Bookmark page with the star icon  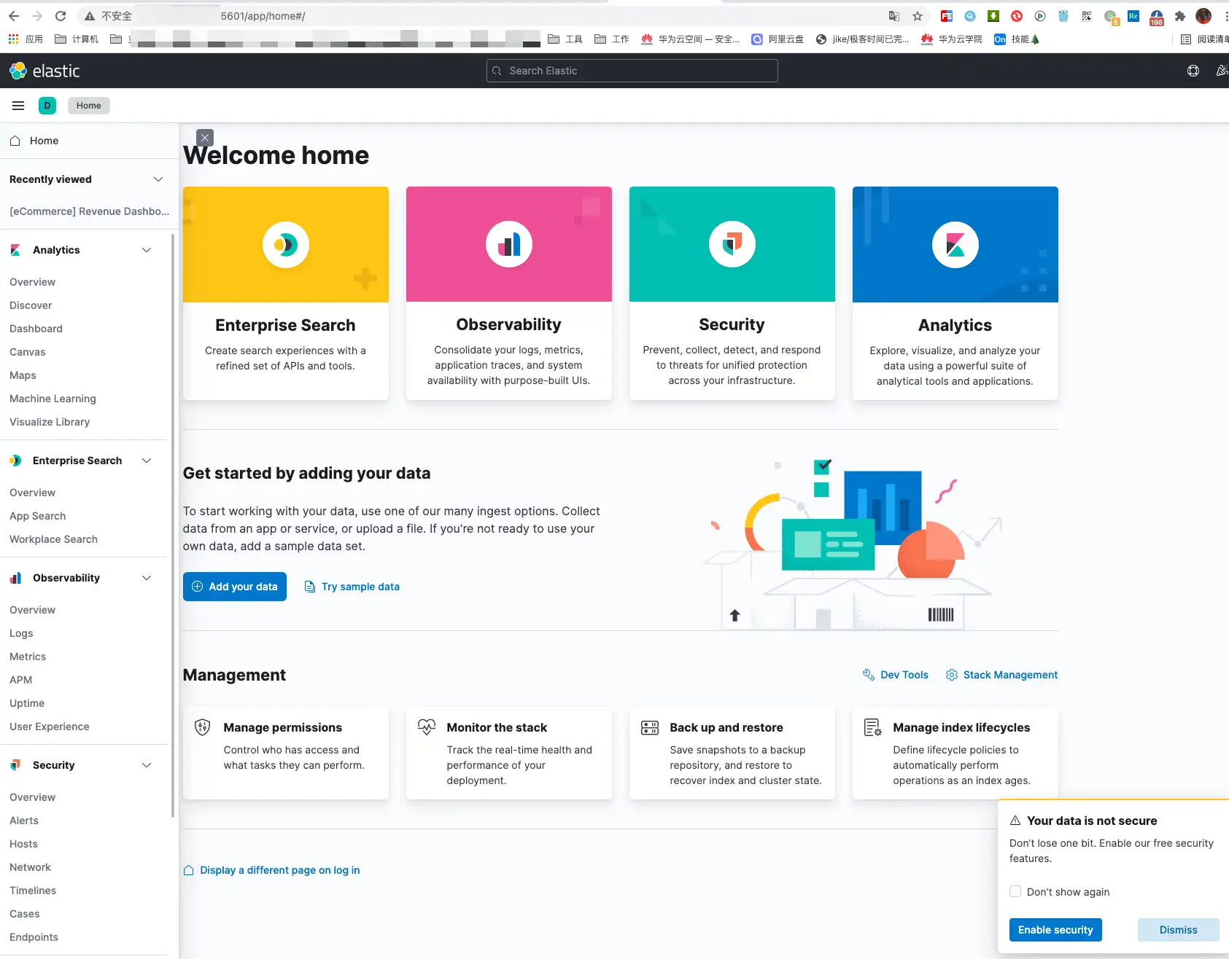[x=918, y=16]
